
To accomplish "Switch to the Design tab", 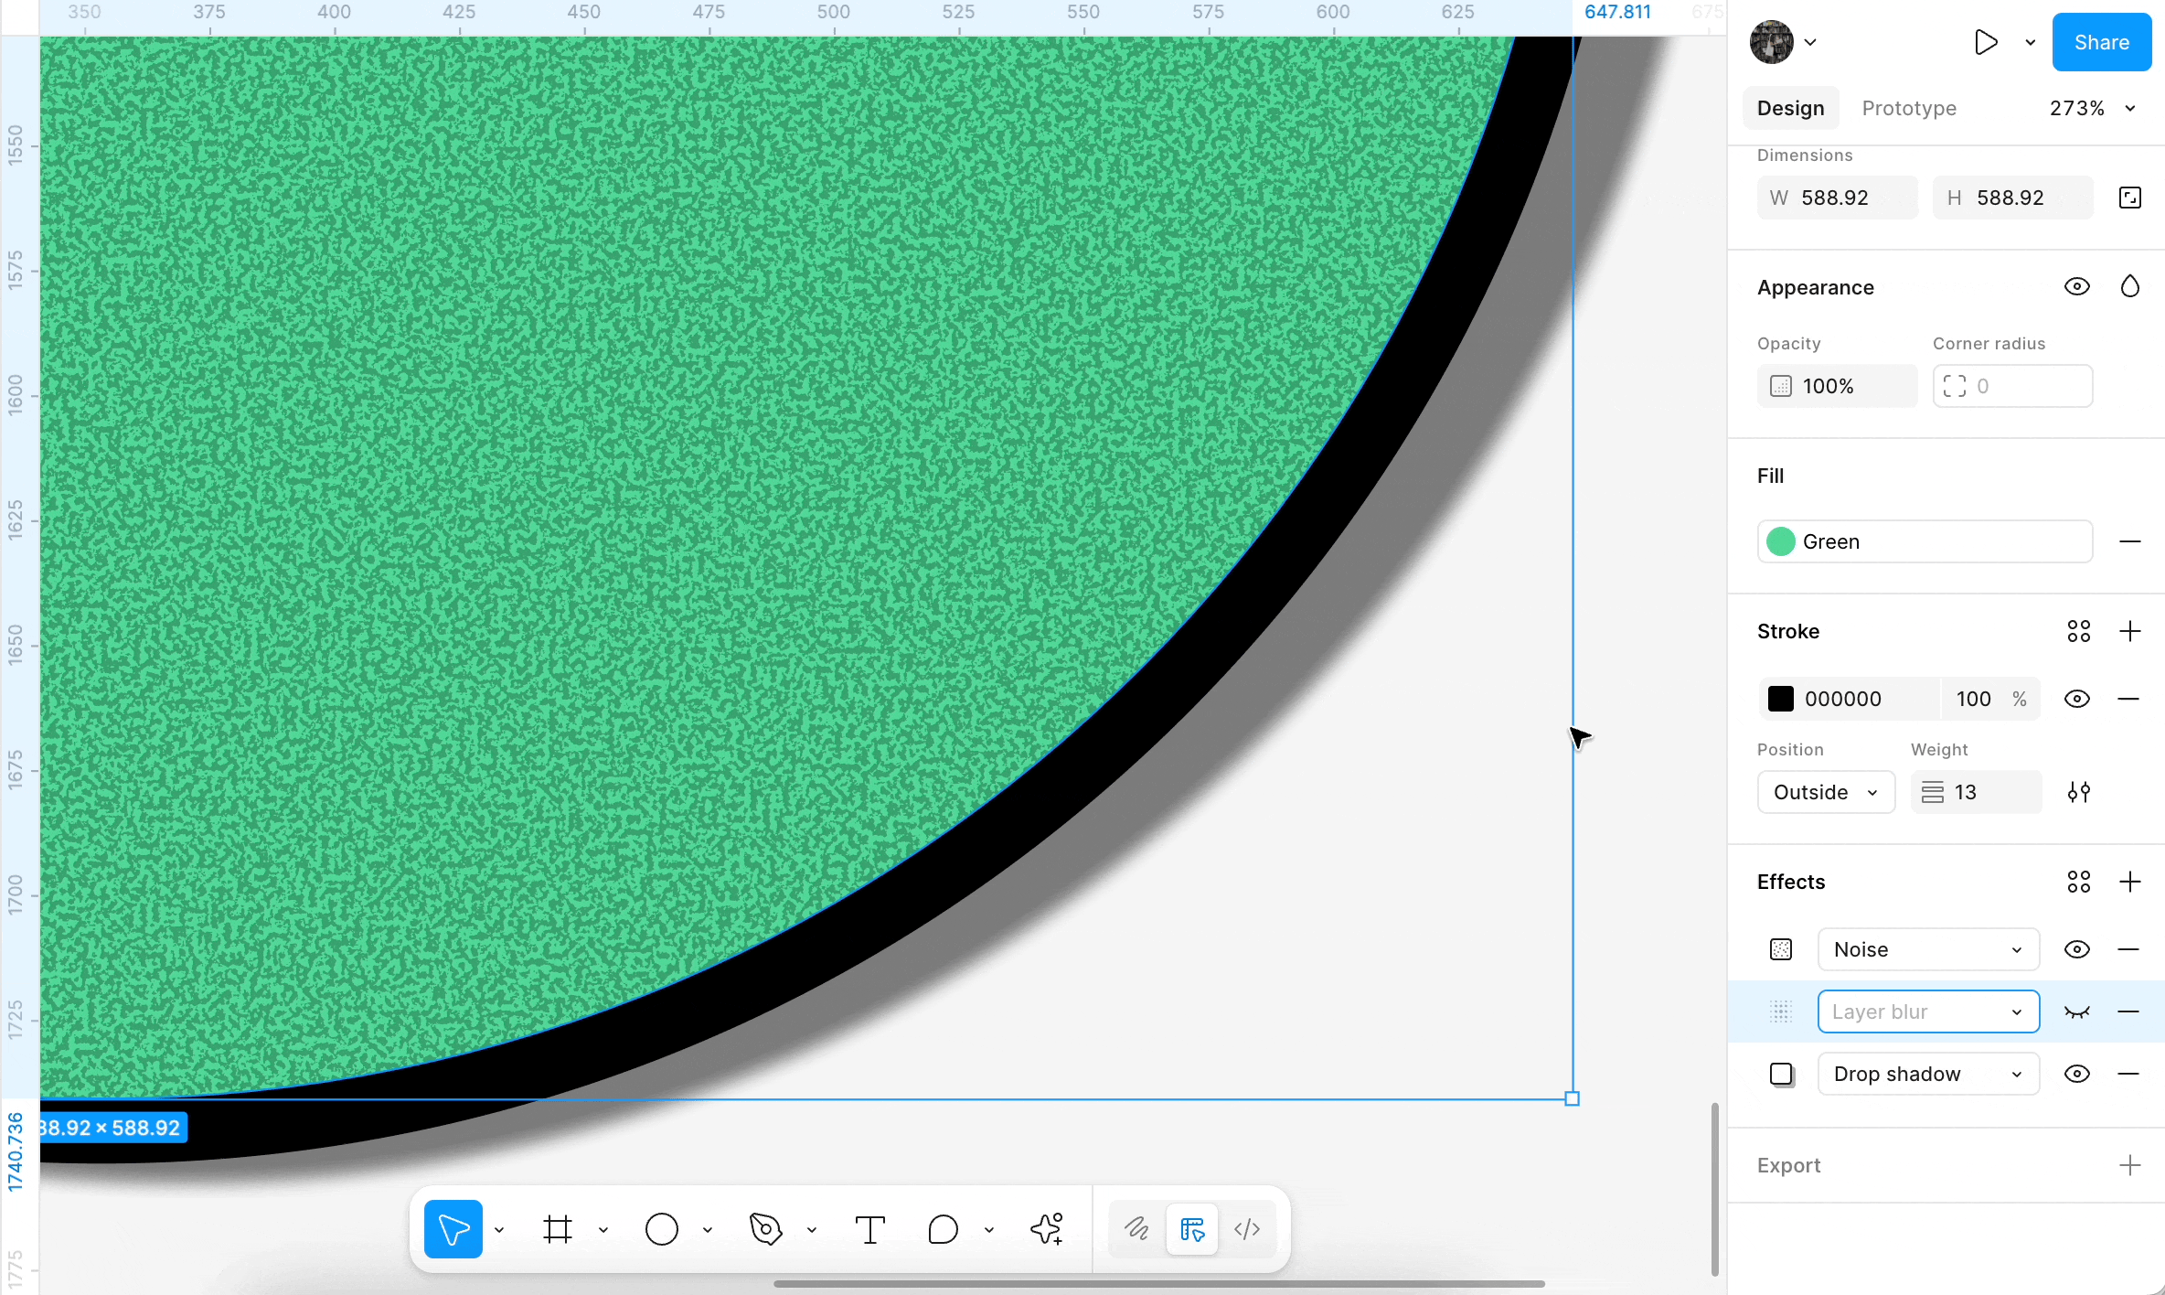I will tap(1790, 108).
